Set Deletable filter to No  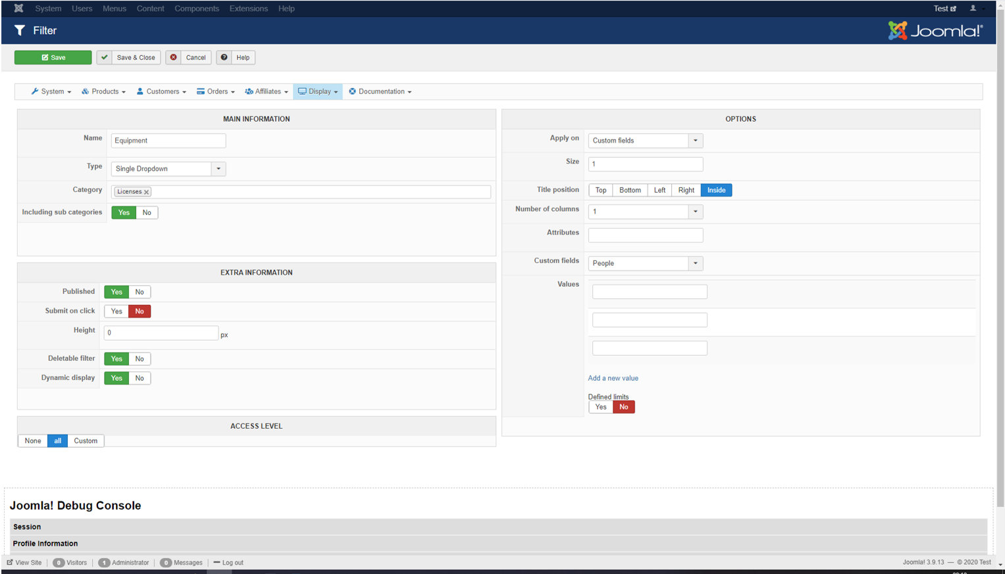coord(140,359)
